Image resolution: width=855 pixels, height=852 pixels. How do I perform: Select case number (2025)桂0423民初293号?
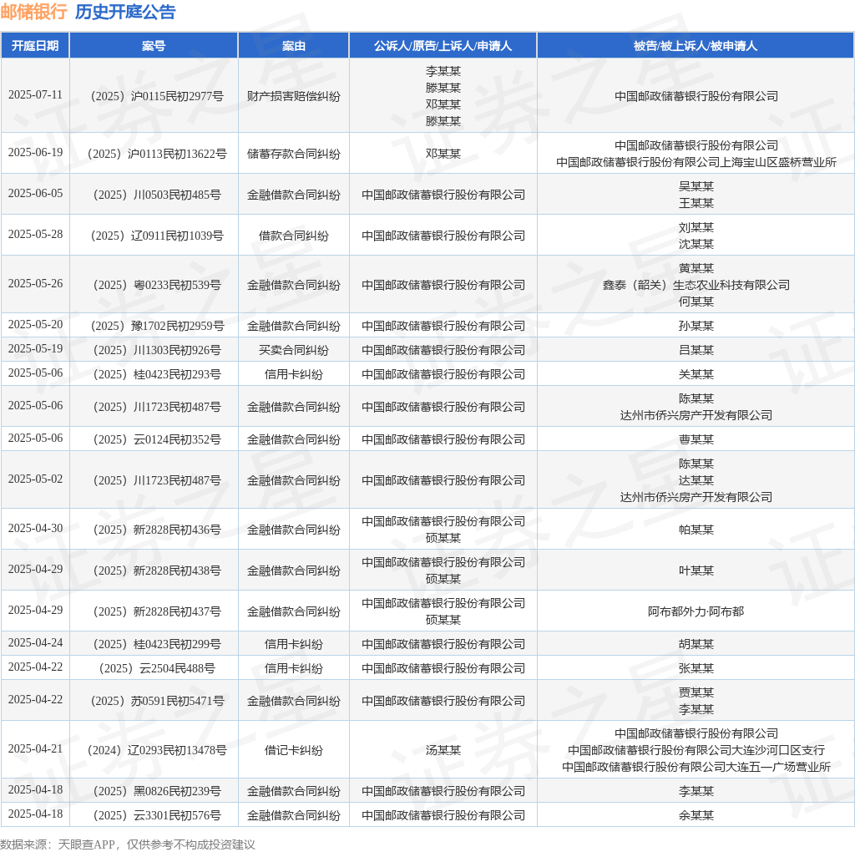tap(156, 374)
